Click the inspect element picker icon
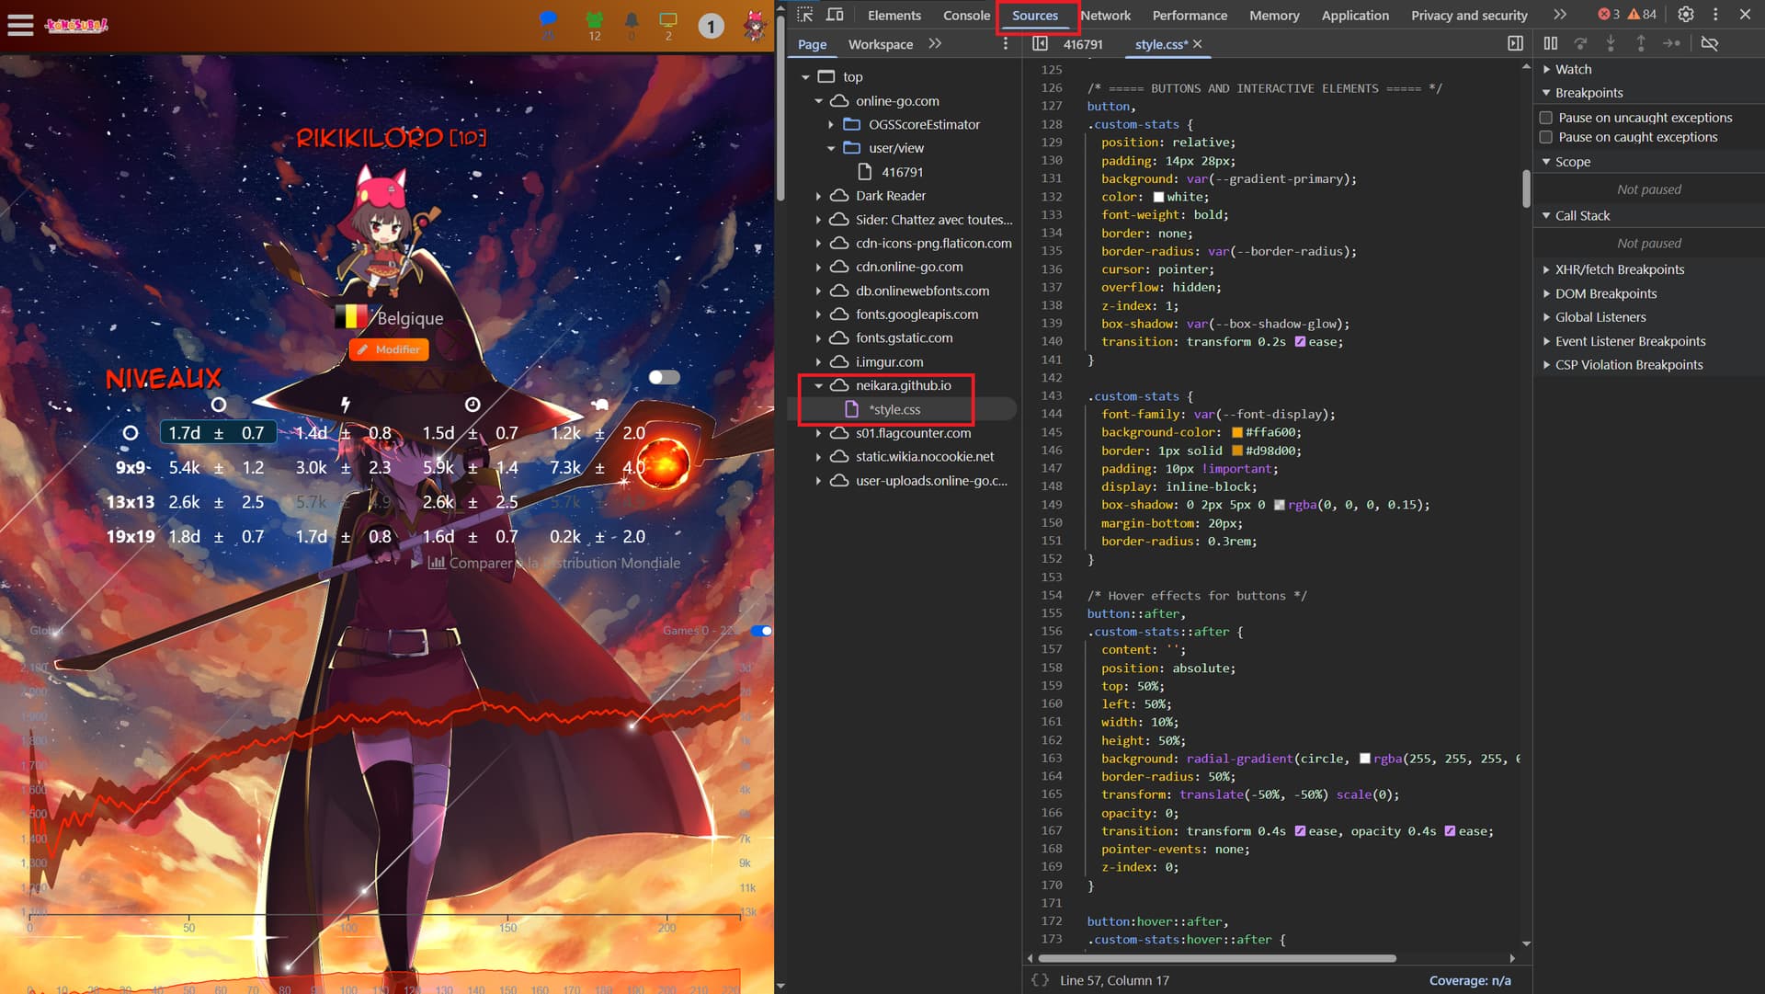The image size is (1765, 994). click(x=805, y=15)
